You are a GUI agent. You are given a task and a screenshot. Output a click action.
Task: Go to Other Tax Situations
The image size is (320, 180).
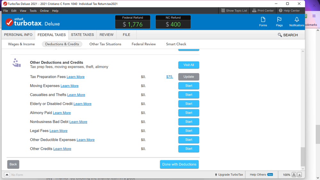[105, 44]
